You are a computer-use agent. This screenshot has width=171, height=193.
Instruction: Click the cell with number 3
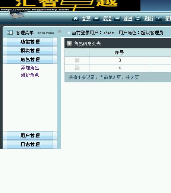(119, 60)
